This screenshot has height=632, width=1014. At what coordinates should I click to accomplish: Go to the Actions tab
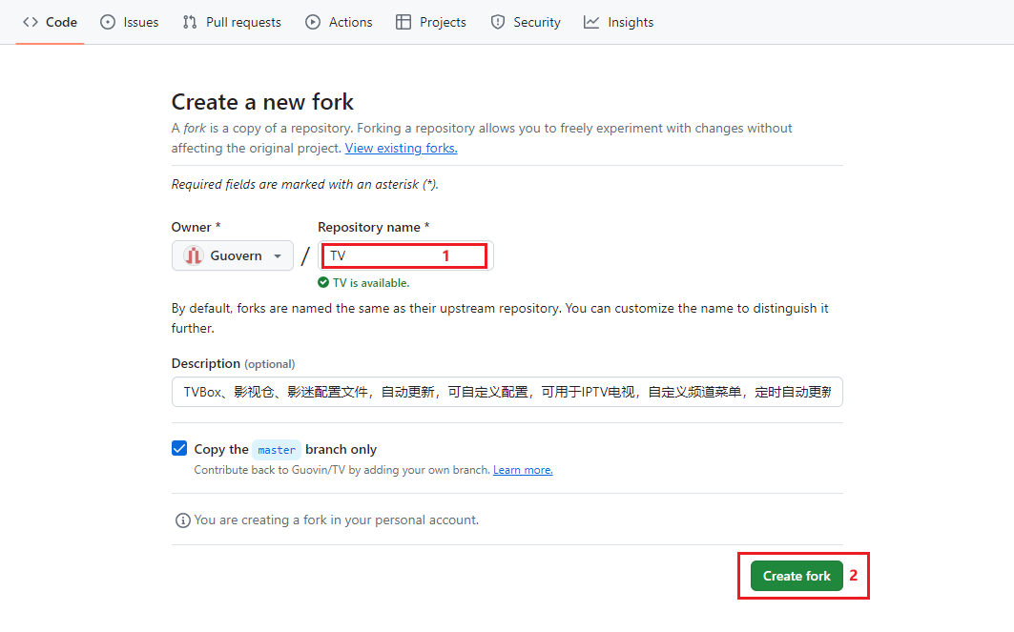(339, 22)
